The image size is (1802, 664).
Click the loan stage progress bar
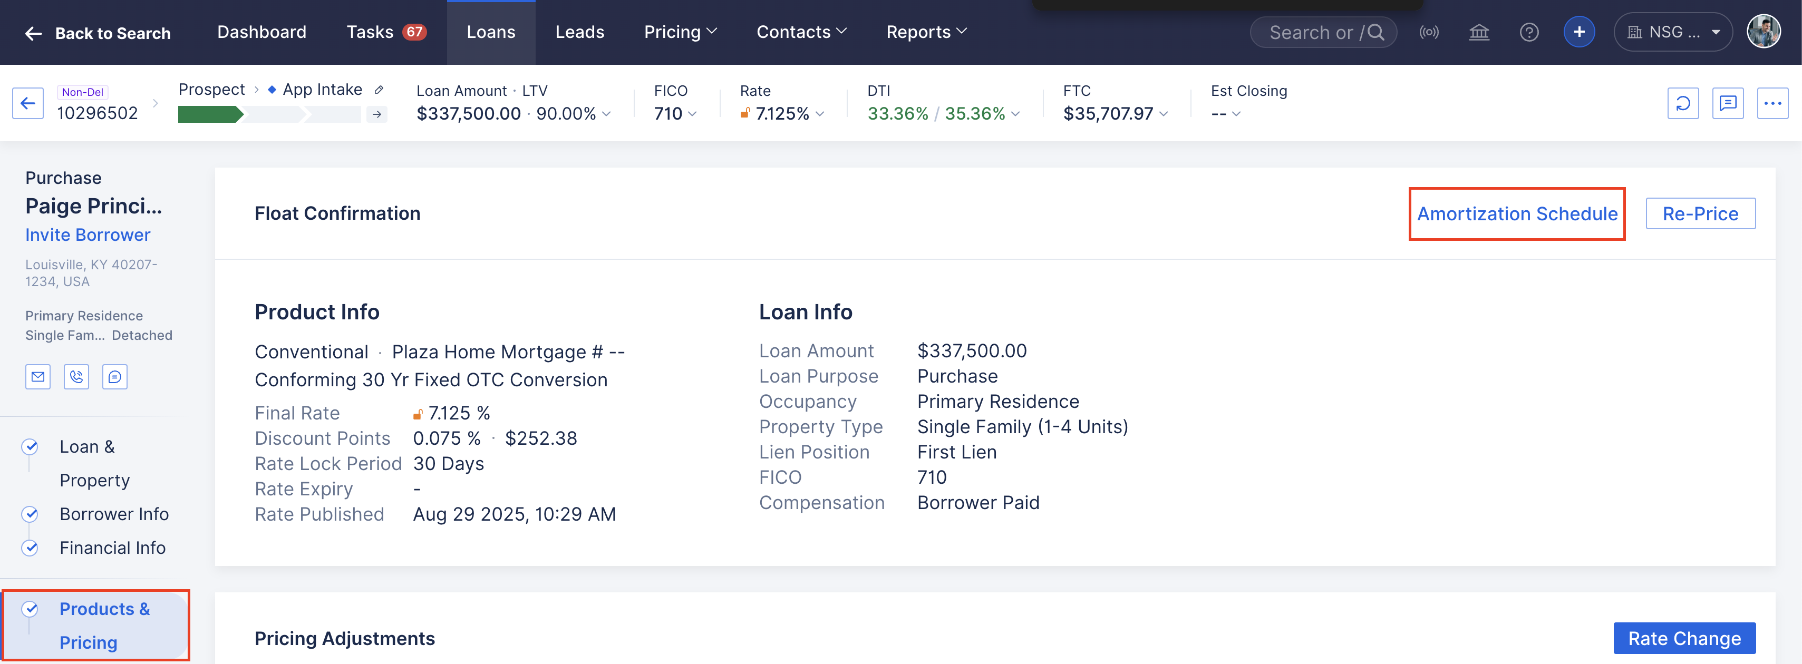[x=273, y=114]
